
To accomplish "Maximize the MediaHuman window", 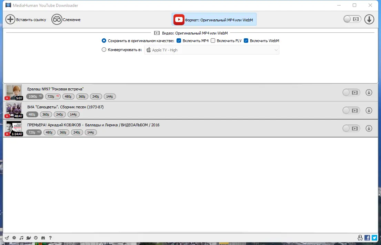I will tap(354, 5).
